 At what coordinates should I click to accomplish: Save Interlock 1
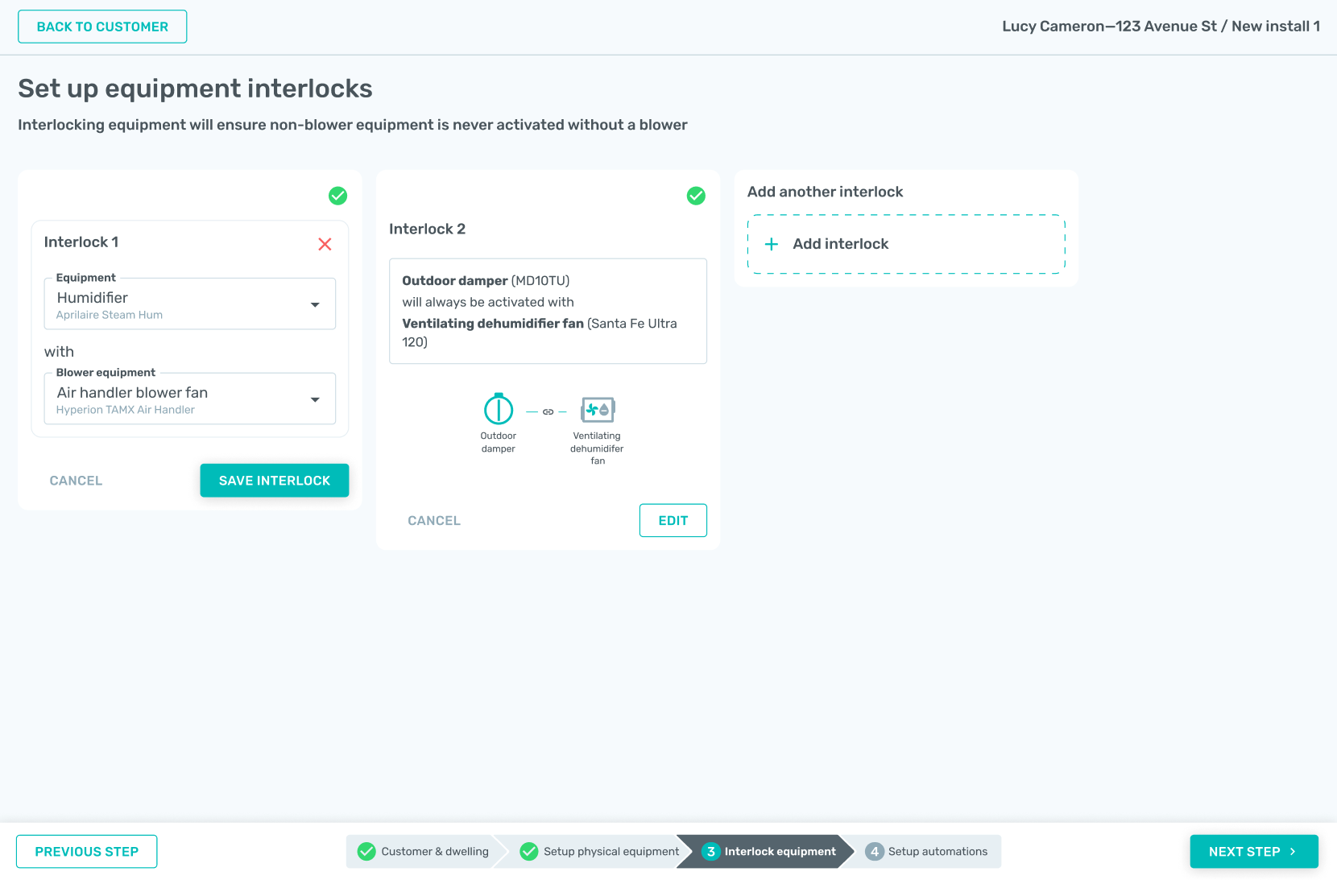pos(275,481)
